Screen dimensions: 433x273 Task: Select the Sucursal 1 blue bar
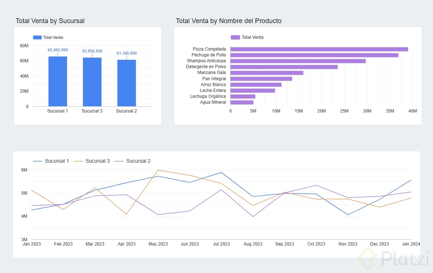pyautogui.click(x=58, y=81)
